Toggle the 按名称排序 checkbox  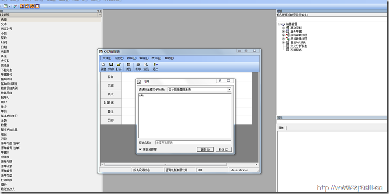click(x=140, y=150)
